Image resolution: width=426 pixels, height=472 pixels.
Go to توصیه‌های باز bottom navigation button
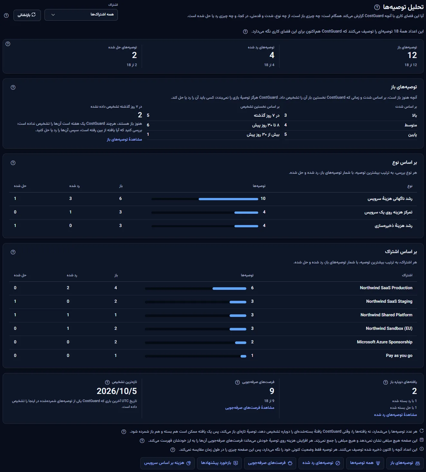pyautogui.click(x=405, y=463)
